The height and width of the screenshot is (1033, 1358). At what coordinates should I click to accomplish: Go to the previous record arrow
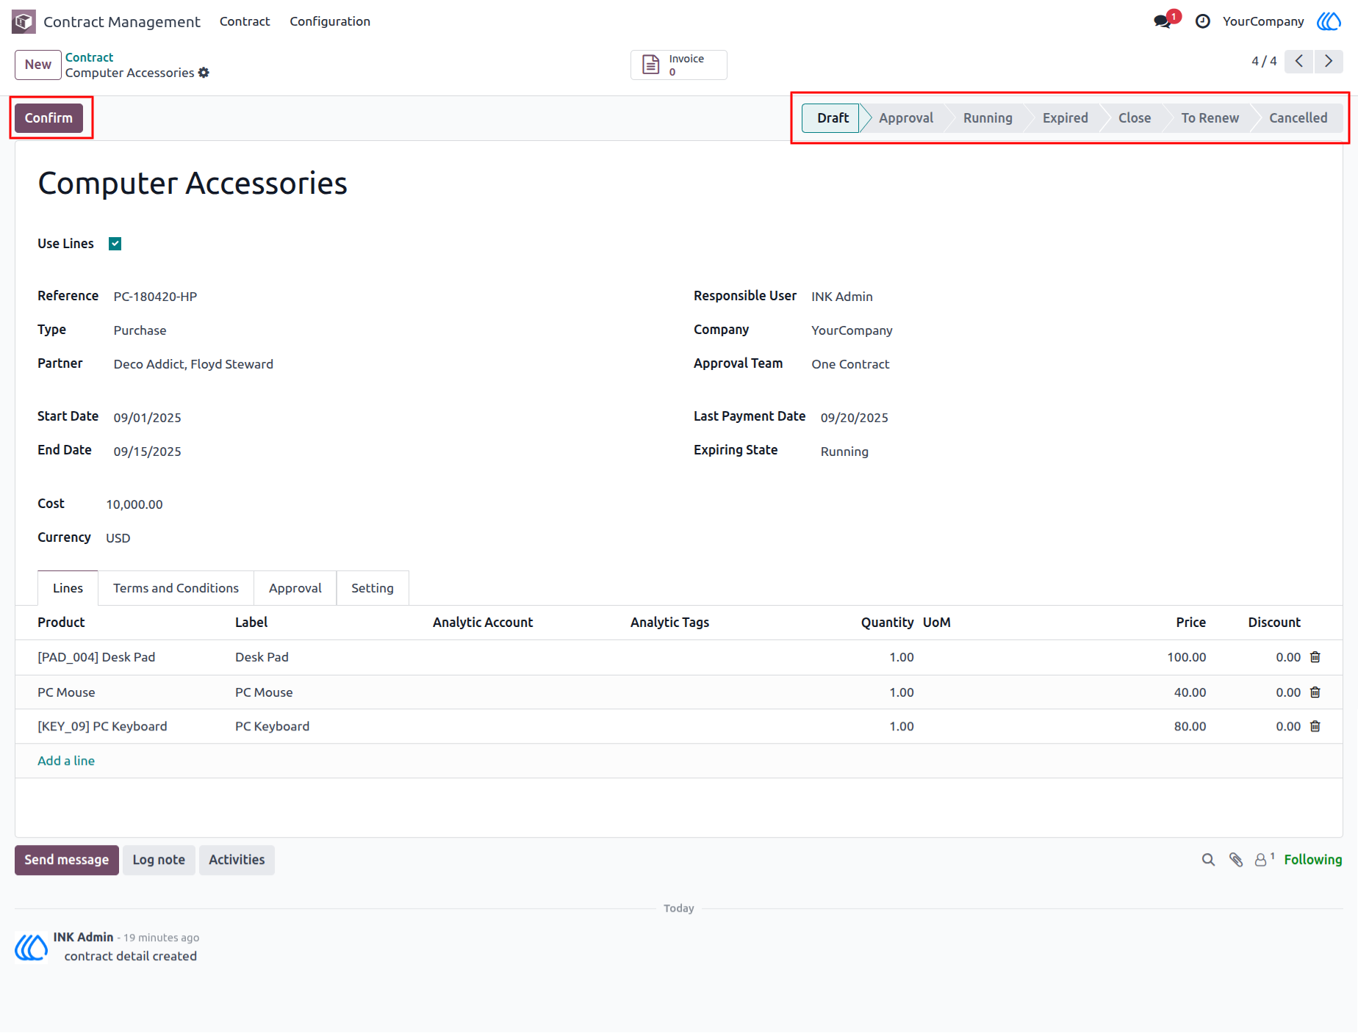point(1299,61)
